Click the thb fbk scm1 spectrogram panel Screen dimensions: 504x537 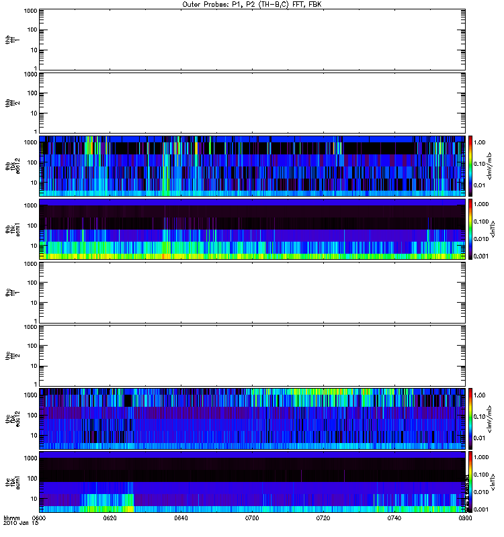coord(252,229)
